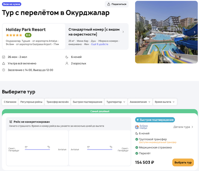Click the moon icon beside 6 ночей
Screen dimensions: 199x171
[68, 57]
